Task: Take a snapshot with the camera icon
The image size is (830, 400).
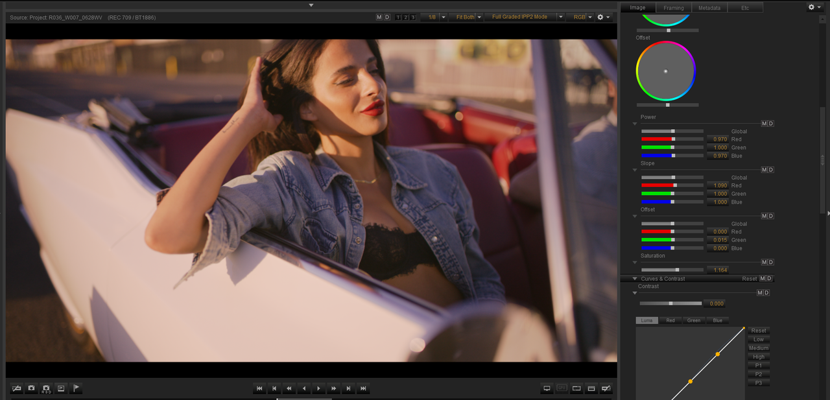Action: coord(31,388)
